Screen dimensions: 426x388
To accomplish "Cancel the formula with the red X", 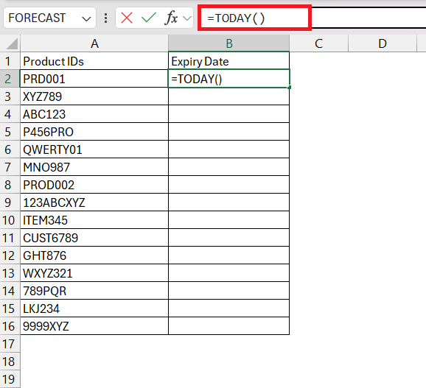I will [x=127, y=18].
